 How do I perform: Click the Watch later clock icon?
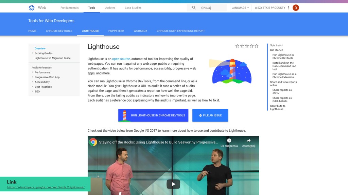(x=229, y=140)
